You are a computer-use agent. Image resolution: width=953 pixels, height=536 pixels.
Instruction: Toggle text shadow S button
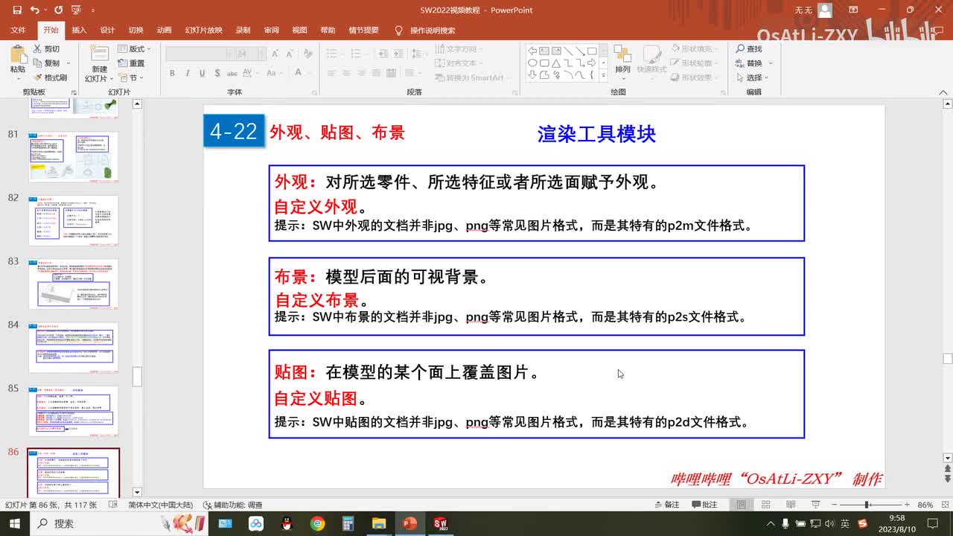(217, 73)
